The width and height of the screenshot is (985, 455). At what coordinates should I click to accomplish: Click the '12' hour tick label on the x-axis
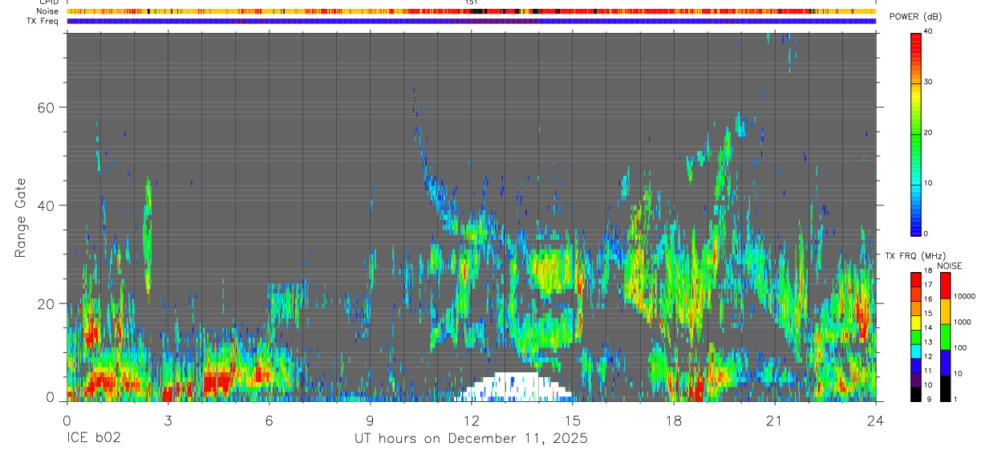pos(471,420)
